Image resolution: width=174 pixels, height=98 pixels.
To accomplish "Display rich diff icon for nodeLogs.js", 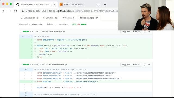I will coord(145,32).
